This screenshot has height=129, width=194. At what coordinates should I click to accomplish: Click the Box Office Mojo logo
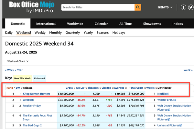pos(32,8)
